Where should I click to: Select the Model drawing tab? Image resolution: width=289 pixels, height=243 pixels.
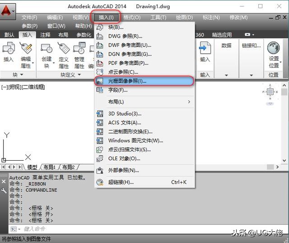(32, 167)
